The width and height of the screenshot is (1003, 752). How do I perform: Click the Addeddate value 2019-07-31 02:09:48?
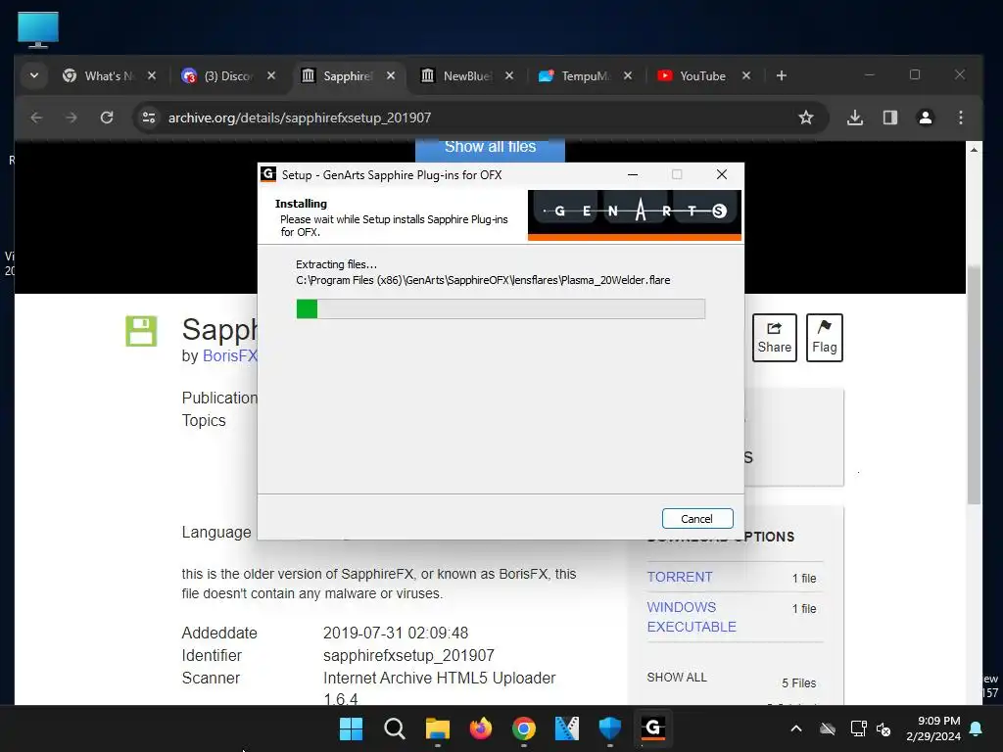coord(396,634)
